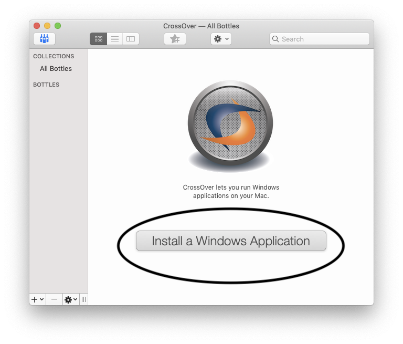Open the plus add bottle dropdown
This screenshot has width=403, height=344.
(38, 299)
